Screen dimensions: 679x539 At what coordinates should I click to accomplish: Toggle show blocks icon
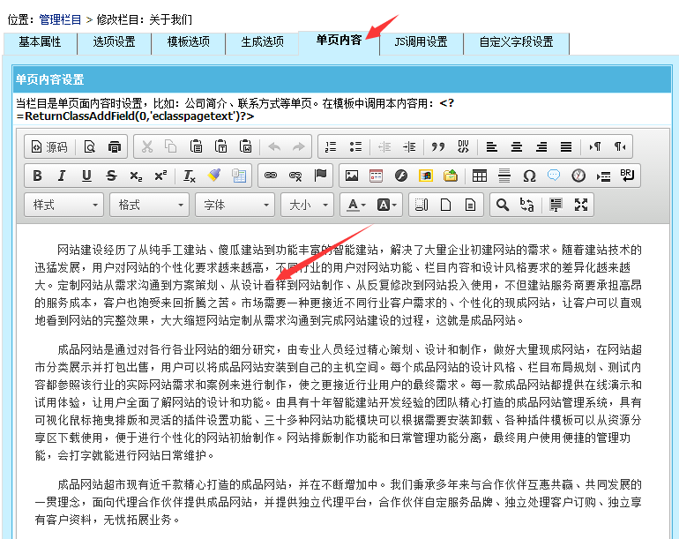[422, 205]
